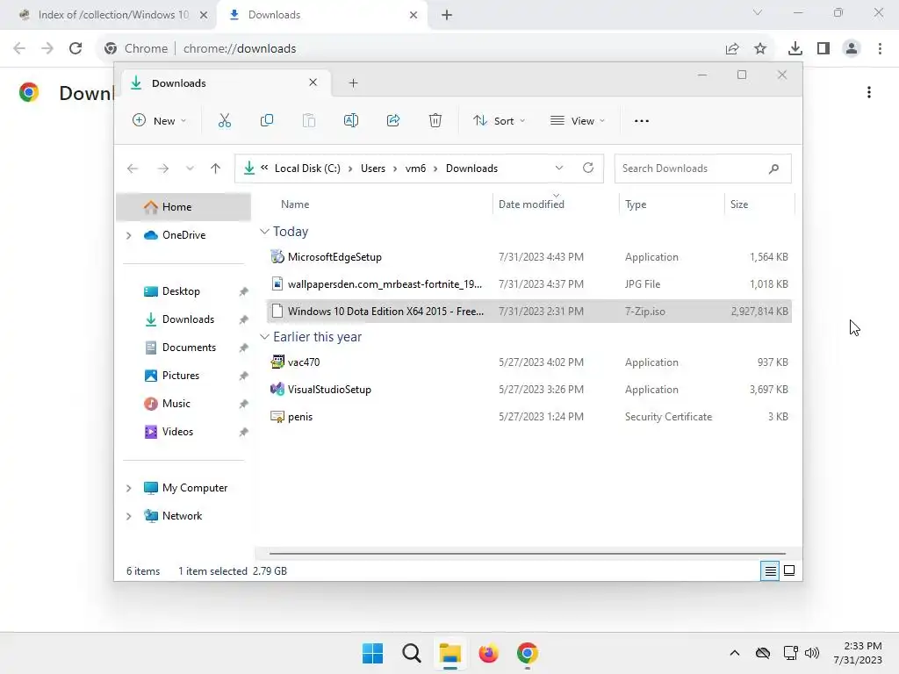Open the Downloads page three-dot actions menu
Screen dimensions: 899x674
[x=869, y=92]
